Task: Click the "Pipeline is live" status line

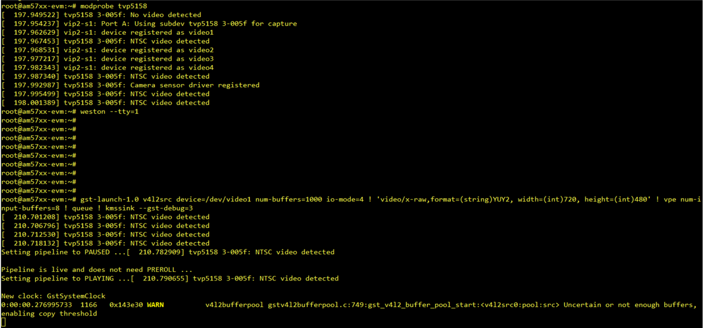Action: [x=96, y=270]
